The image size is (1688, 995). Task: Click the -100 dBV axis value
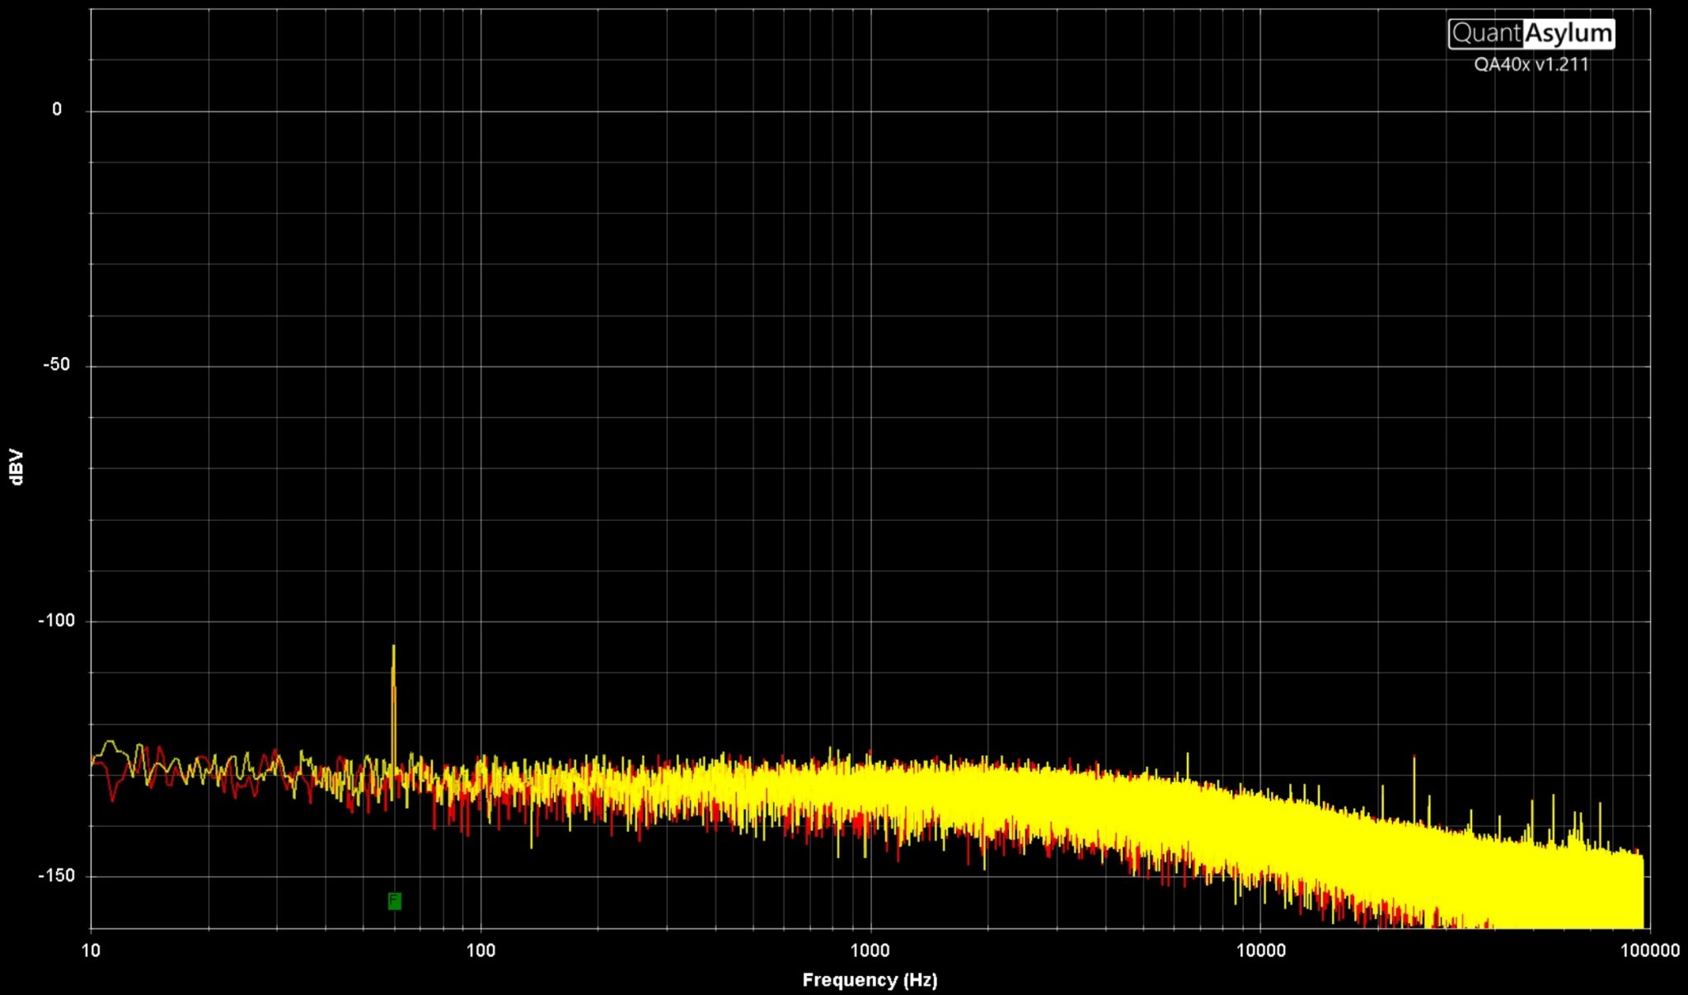click(x=57, y=620)
